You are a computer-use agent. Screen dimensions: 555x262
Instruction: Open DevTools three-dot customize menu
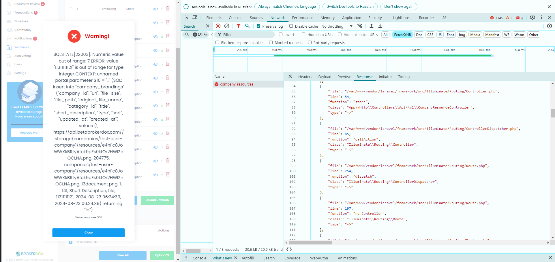[541, 18]
